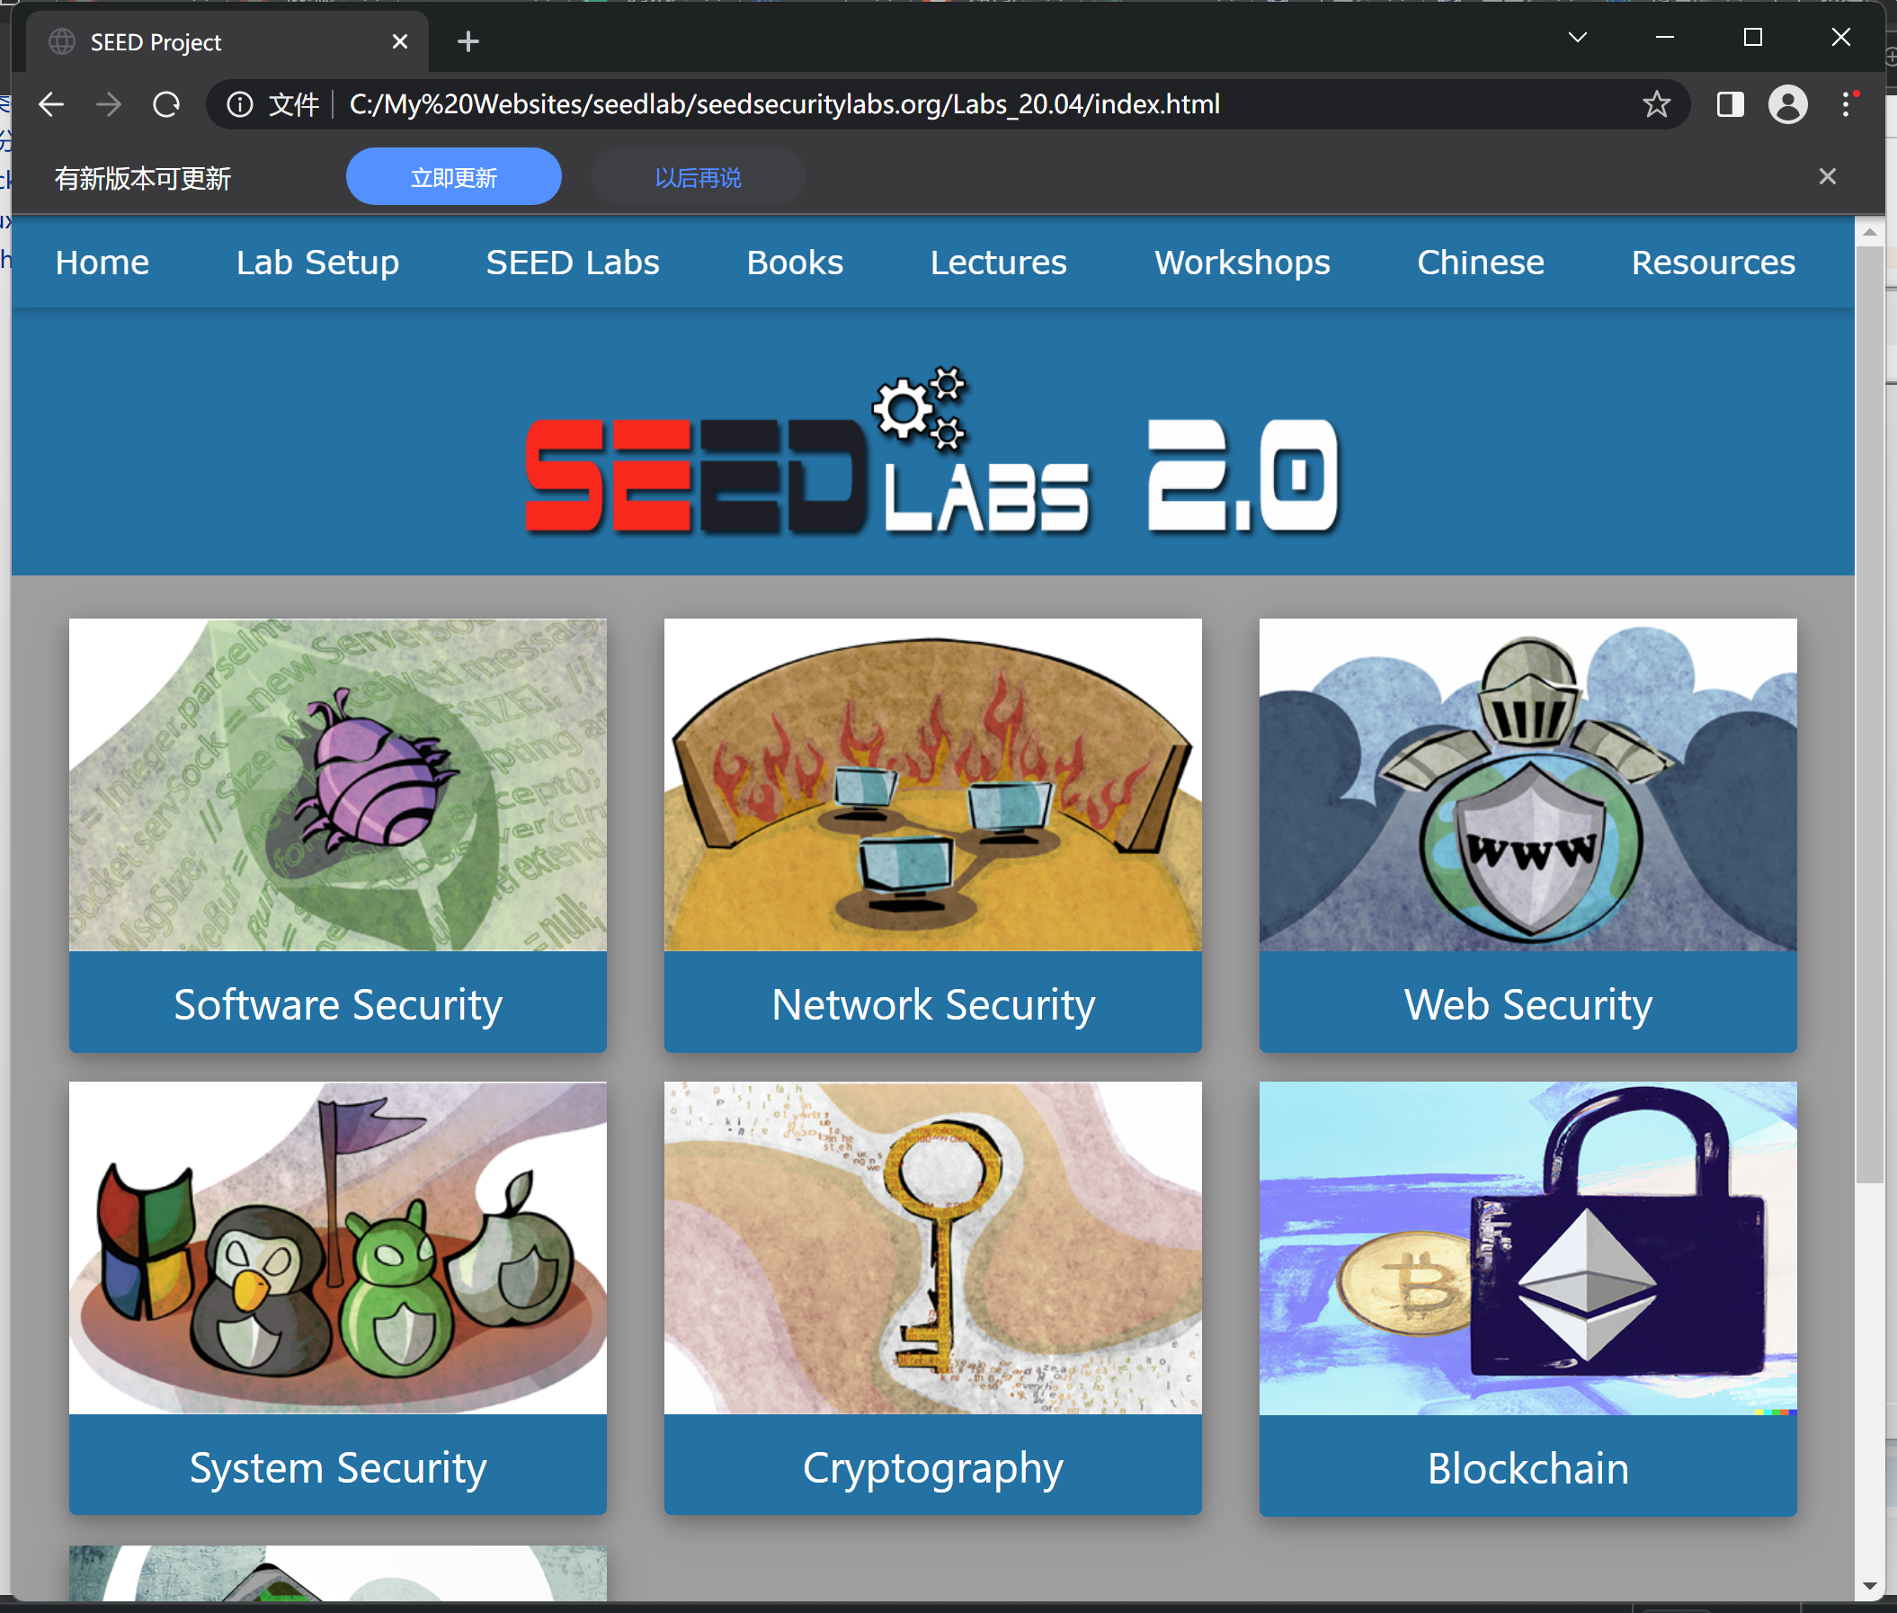Open the Network Security firewall thumbnail
Image resolution: width=1897 pixels, height=1613 pixels.
pos(932,785)
